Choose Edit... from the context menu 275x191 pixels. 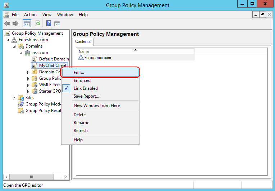pyautogui.click(x=79, y=72)
